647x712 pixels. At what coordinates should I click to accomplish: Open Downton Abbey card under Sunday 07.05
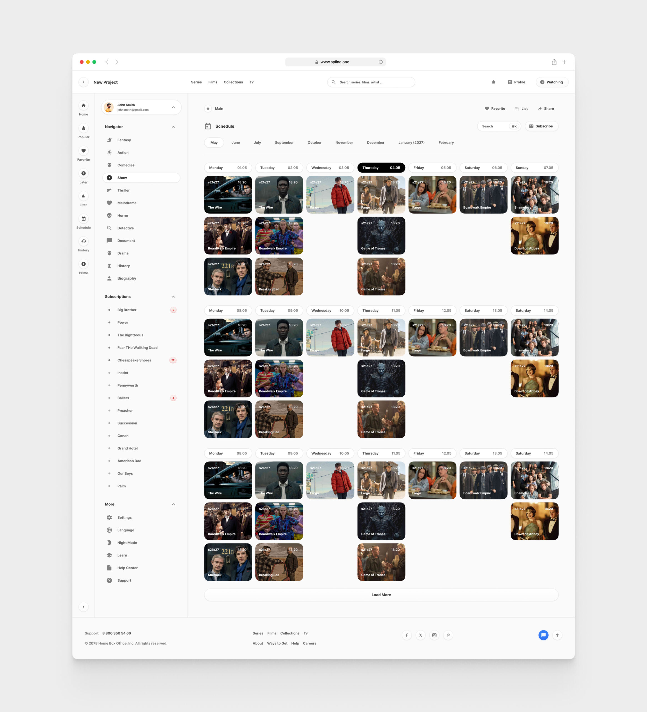point(534,236)
